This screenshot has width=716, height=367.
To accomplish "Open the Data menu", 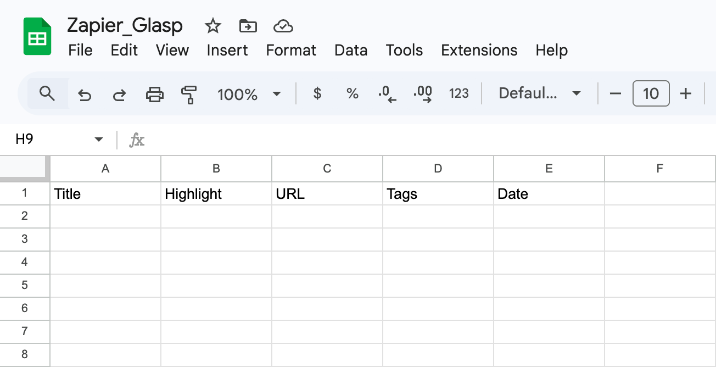I will [x=351, y=51].
